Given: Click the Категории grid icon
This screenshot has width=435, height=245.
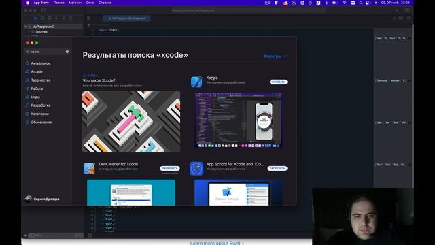Looking at the screenshot, I should tap(27, 114).
